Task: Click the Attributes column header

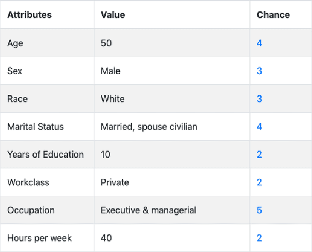Action: [29, 15]
